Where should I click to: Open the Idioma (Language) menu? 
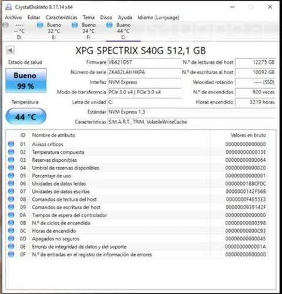[158, 18]
